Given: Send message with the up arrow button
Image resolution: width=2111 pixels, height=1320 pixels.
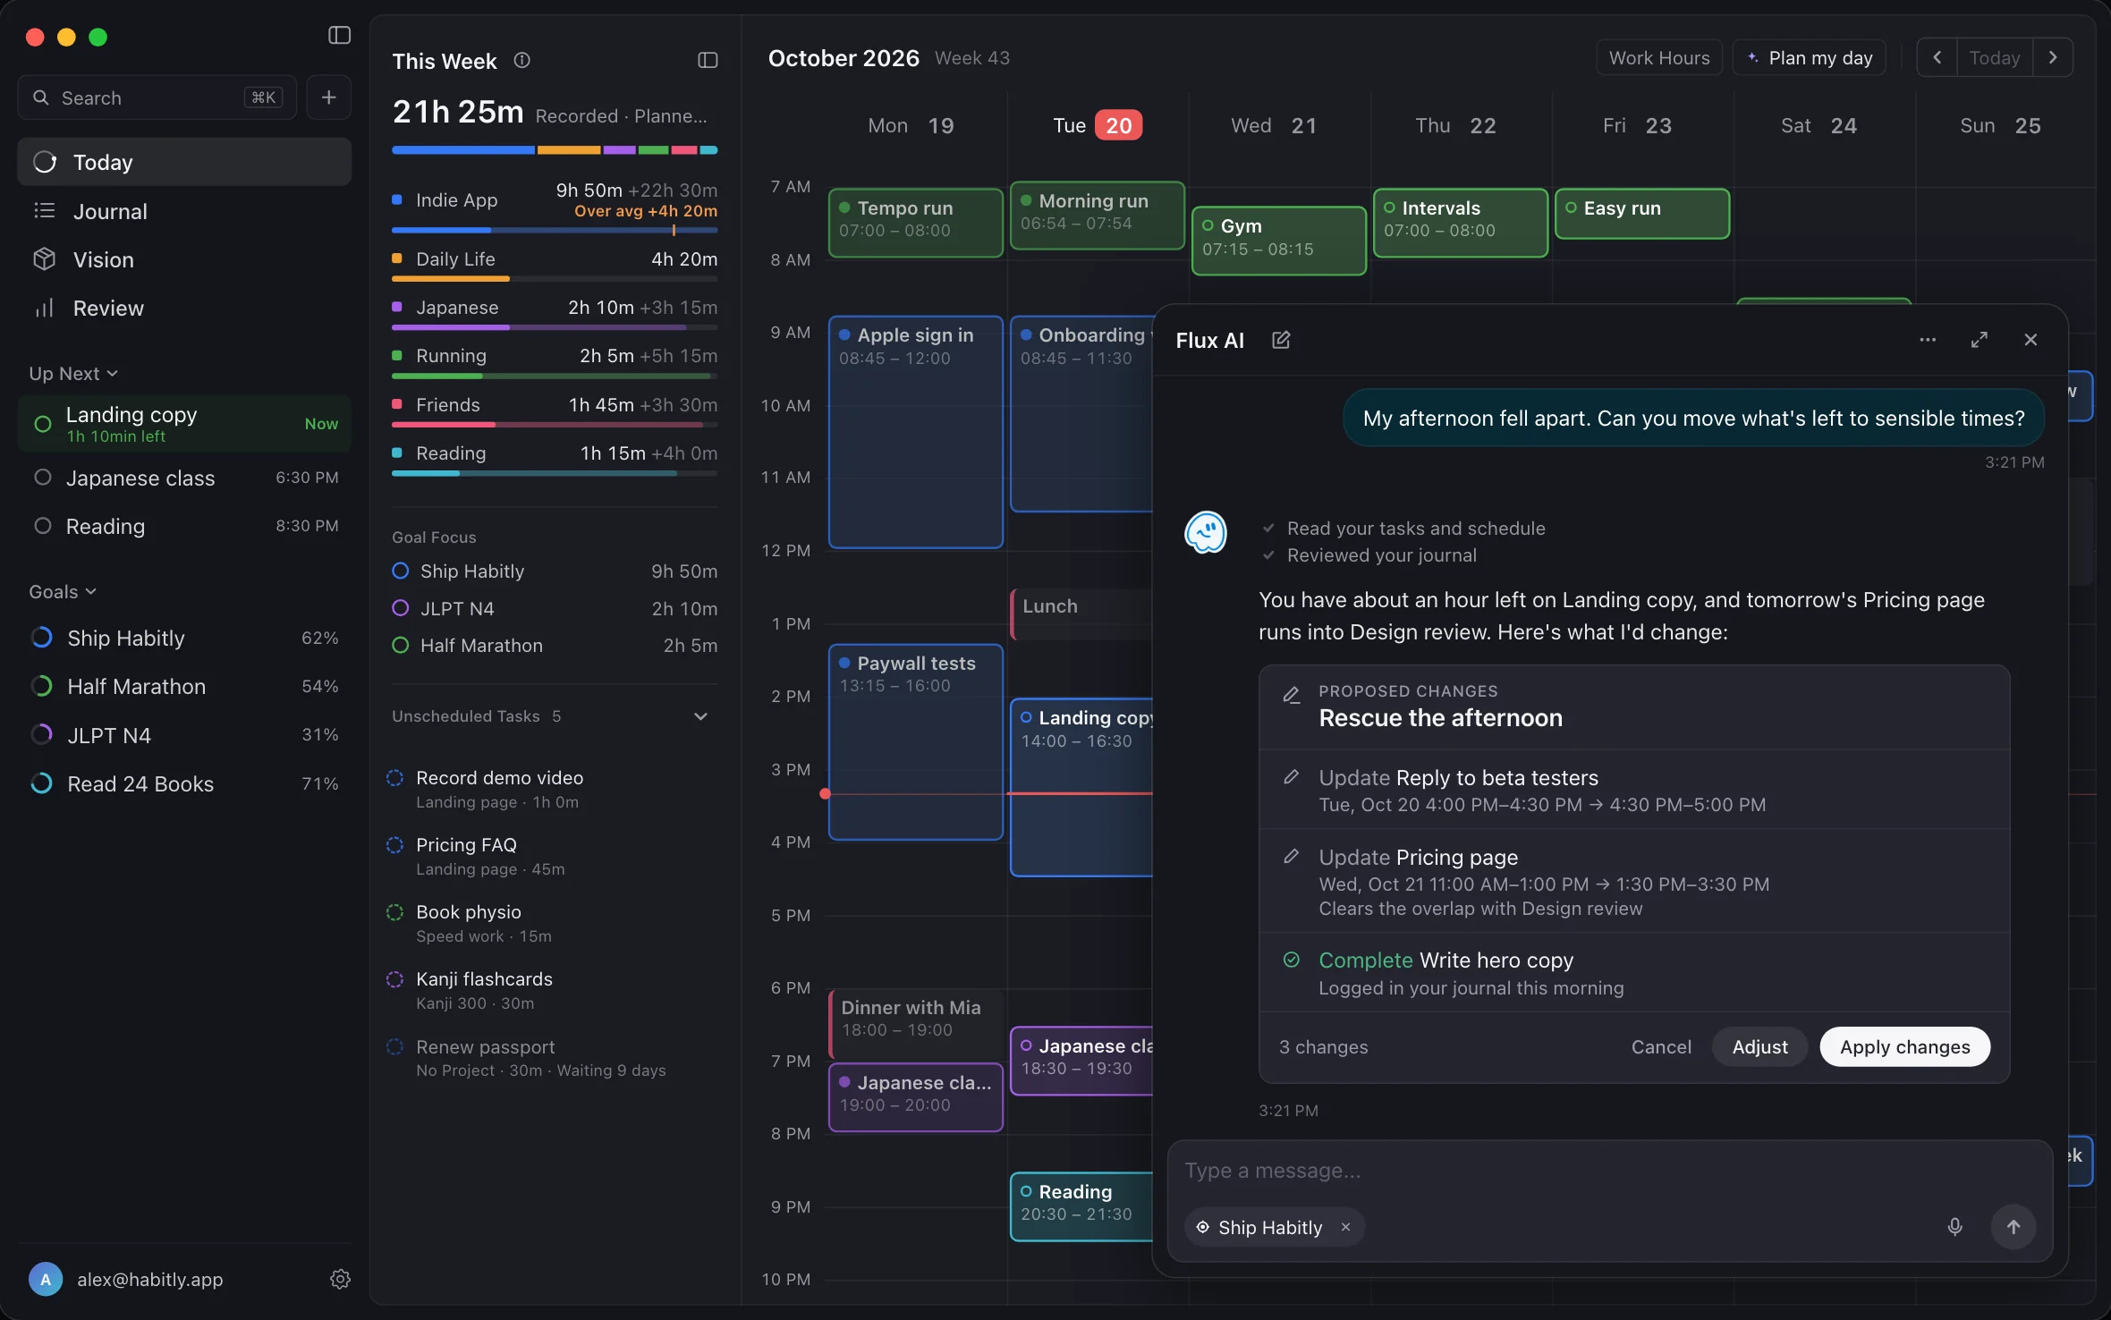Looking at the screenshot, I should click(2013, 1227).
